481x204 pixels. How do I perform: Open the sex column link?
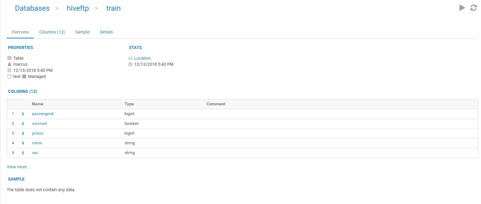click(35, 153)
